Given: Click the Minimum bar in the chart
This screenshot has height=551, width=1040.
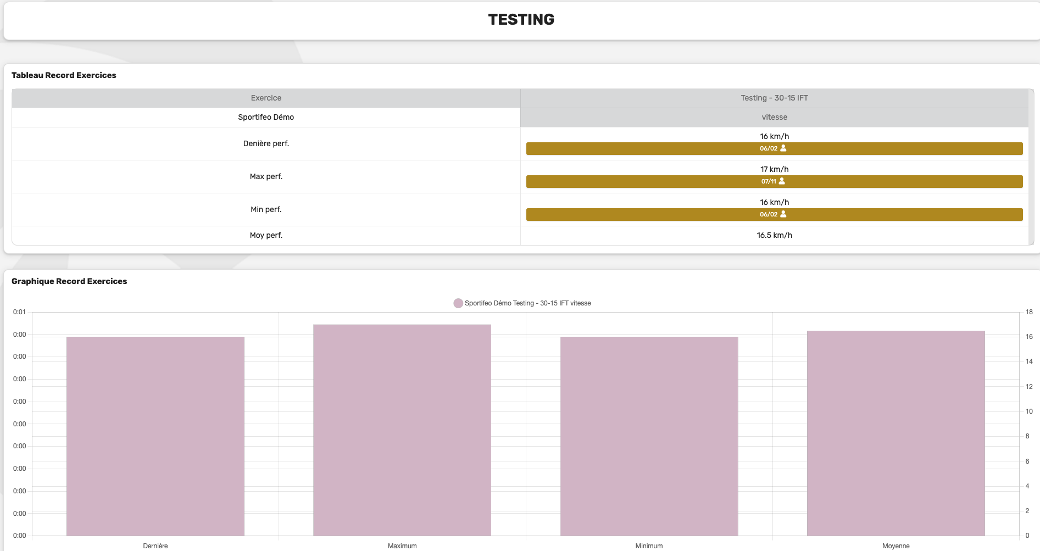Looking at the screenshot, I should tap(649, 436).
